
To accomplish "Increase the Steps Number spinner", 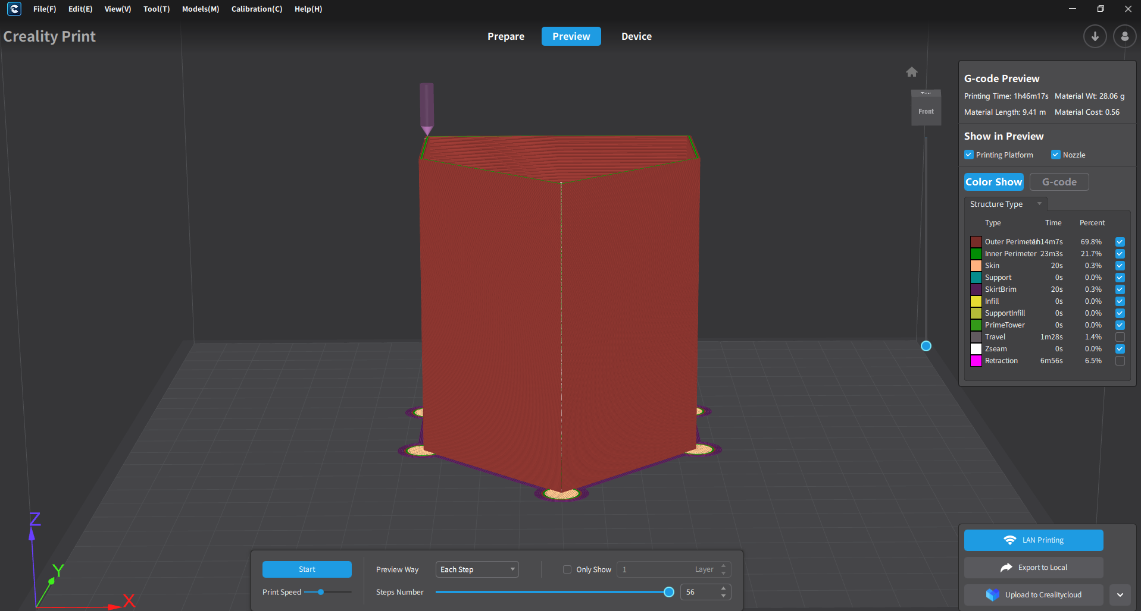I will click(x=723, y=588).
